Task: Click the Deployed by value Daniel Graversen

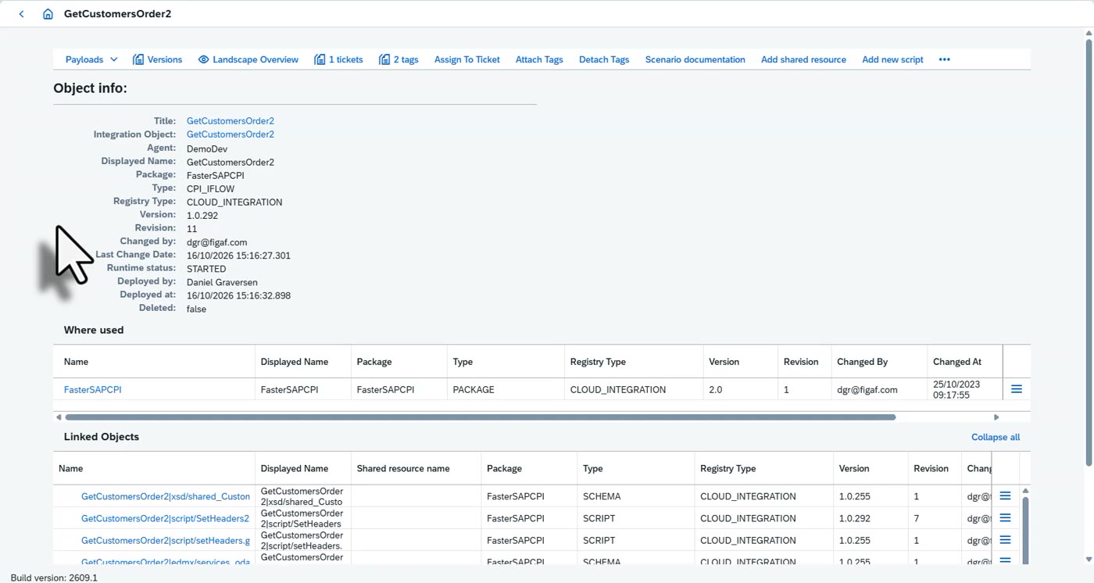Action: click(222, 282)
